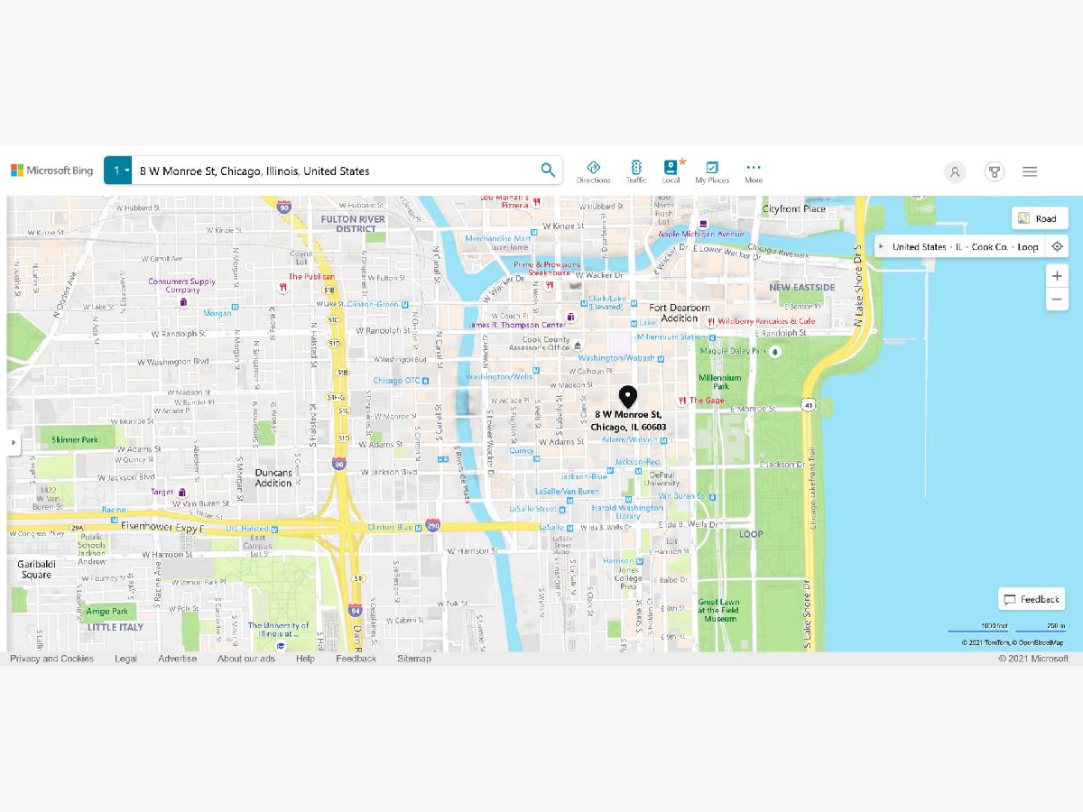Open the Sitemap footer link
The image size is (1083, 812).
pos(414,659)
